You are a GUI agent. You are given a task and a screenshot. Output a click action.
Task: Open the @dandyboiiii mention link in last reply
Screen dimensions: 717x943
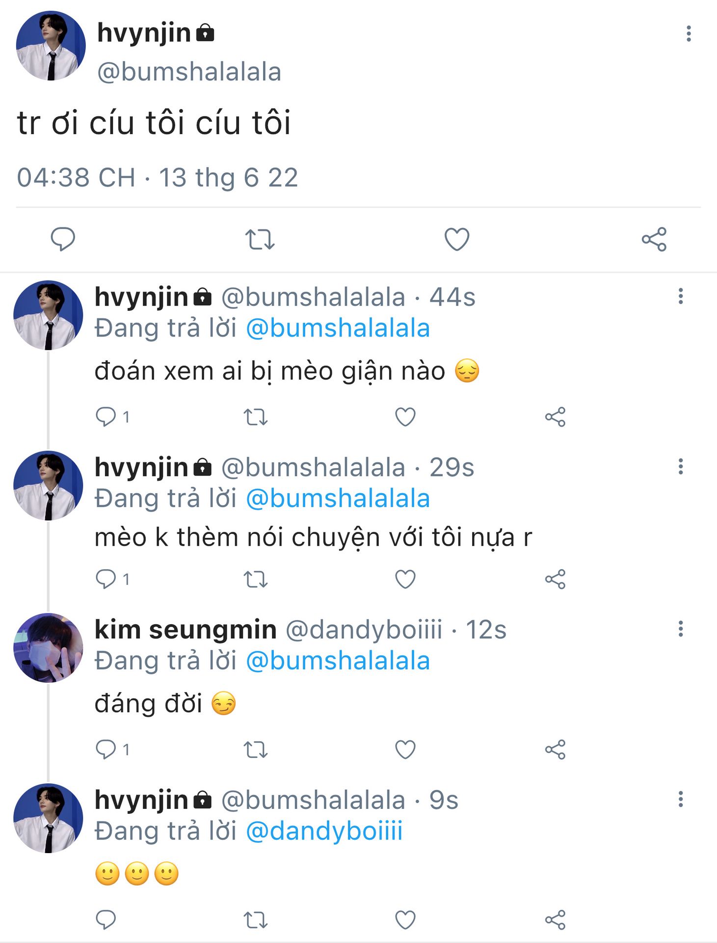(x=324, y=831)
